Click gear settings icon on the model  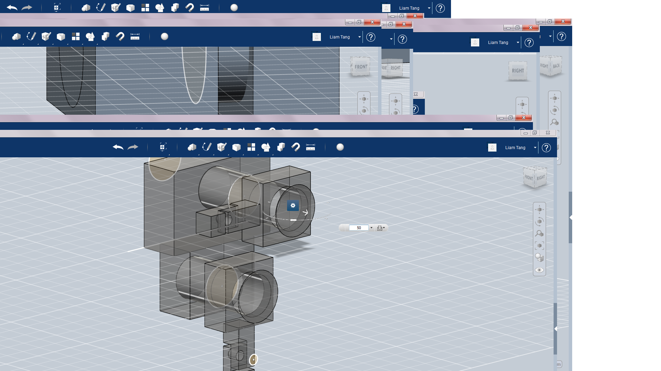click(293, 205)
